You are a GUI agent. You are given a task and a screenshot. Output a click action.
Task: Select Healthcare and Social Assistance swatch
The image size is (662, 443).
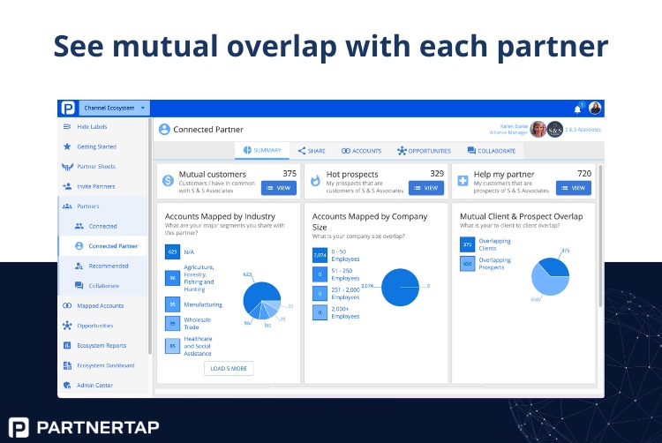(x=172, y=346)
